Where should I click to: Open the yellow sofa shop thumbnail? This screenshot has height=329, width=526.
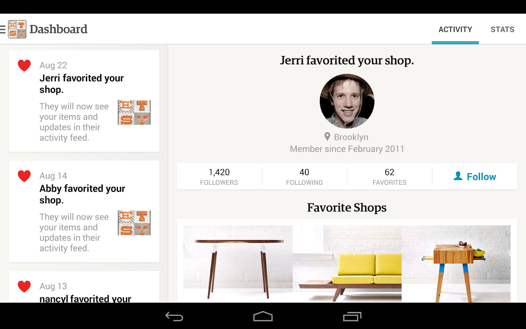click(347, 264)
